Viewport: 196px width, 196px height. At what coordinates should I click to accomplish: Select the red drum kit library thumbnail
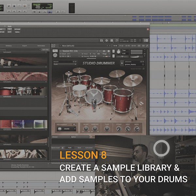click(24, 91)
